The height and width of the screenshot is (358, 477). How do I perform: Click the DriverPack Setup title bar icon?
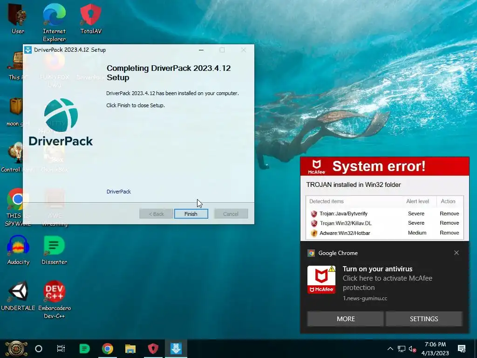point(28,50)
